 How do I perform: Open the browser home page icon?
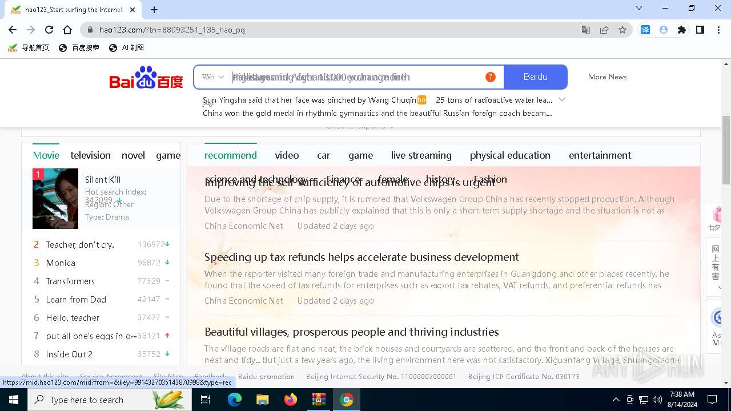(67, 30)
